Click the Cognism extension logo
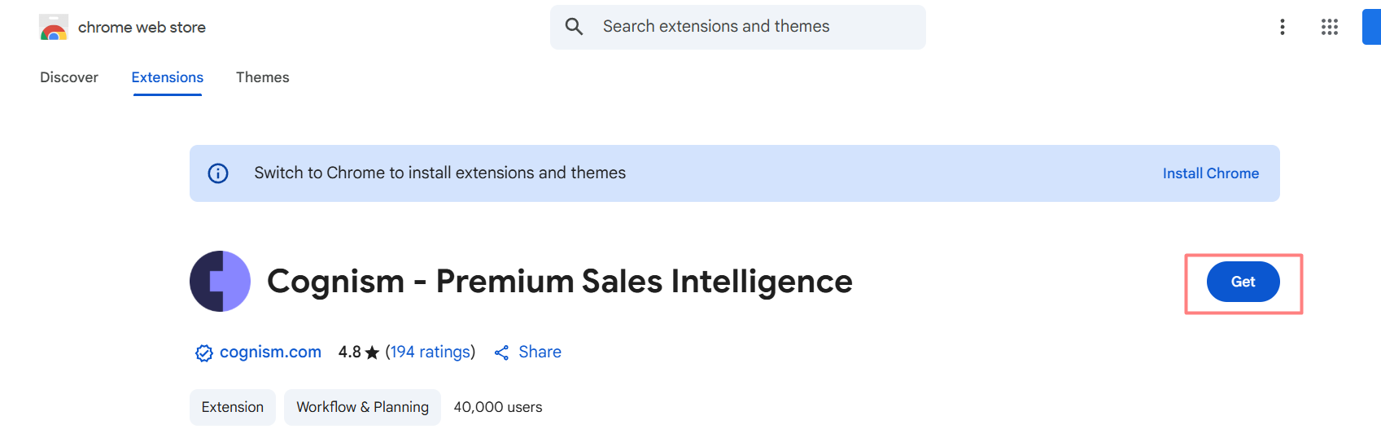 click(220, 282)
